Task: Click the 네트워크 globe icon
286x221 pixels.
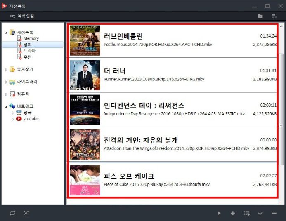Action: [x=12, y=106]
